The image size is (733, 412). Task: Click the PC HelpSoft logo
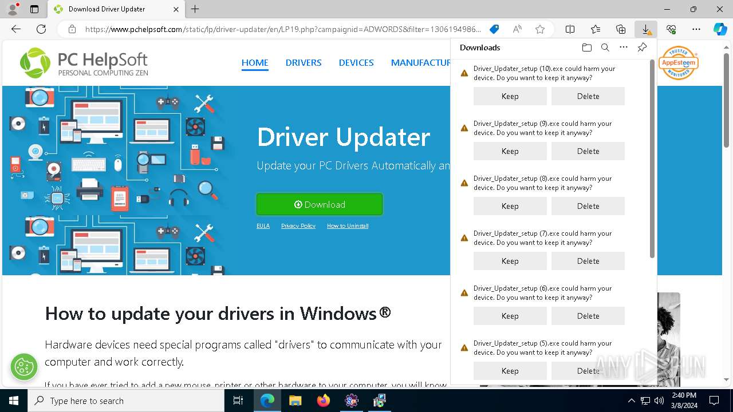tap(84, 63)
